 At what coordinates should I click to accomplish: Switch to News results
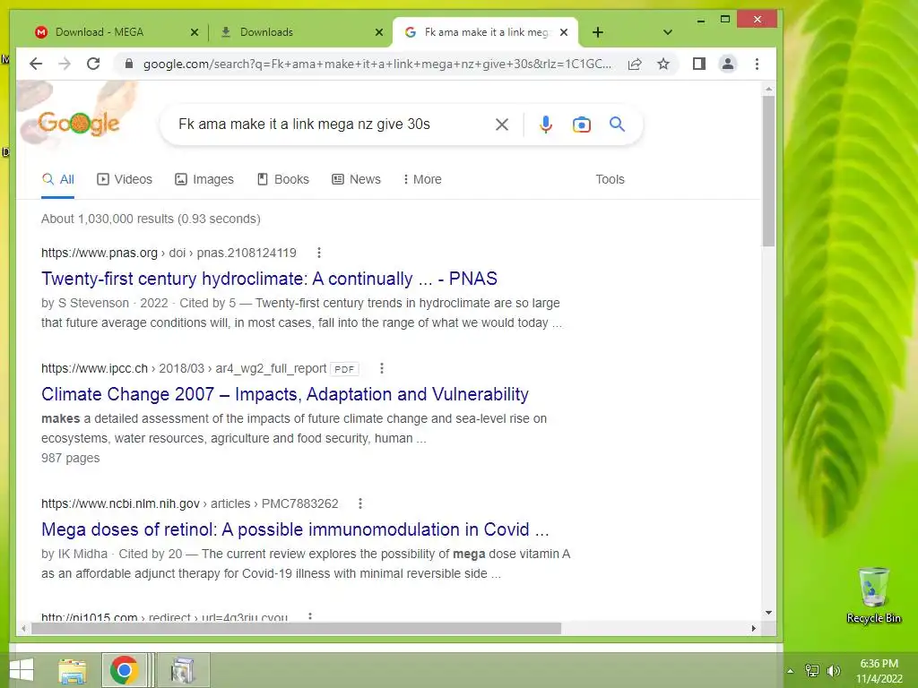point(356,179)
